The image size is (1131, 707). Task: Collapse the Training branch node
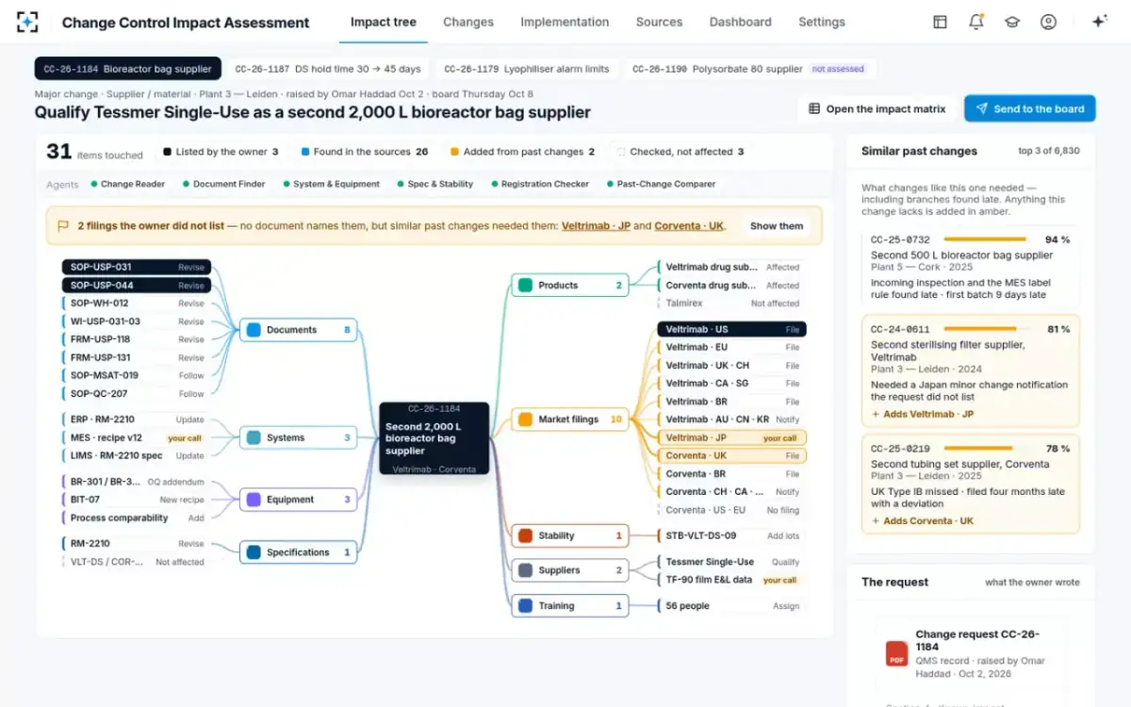(x=570, y=606)
